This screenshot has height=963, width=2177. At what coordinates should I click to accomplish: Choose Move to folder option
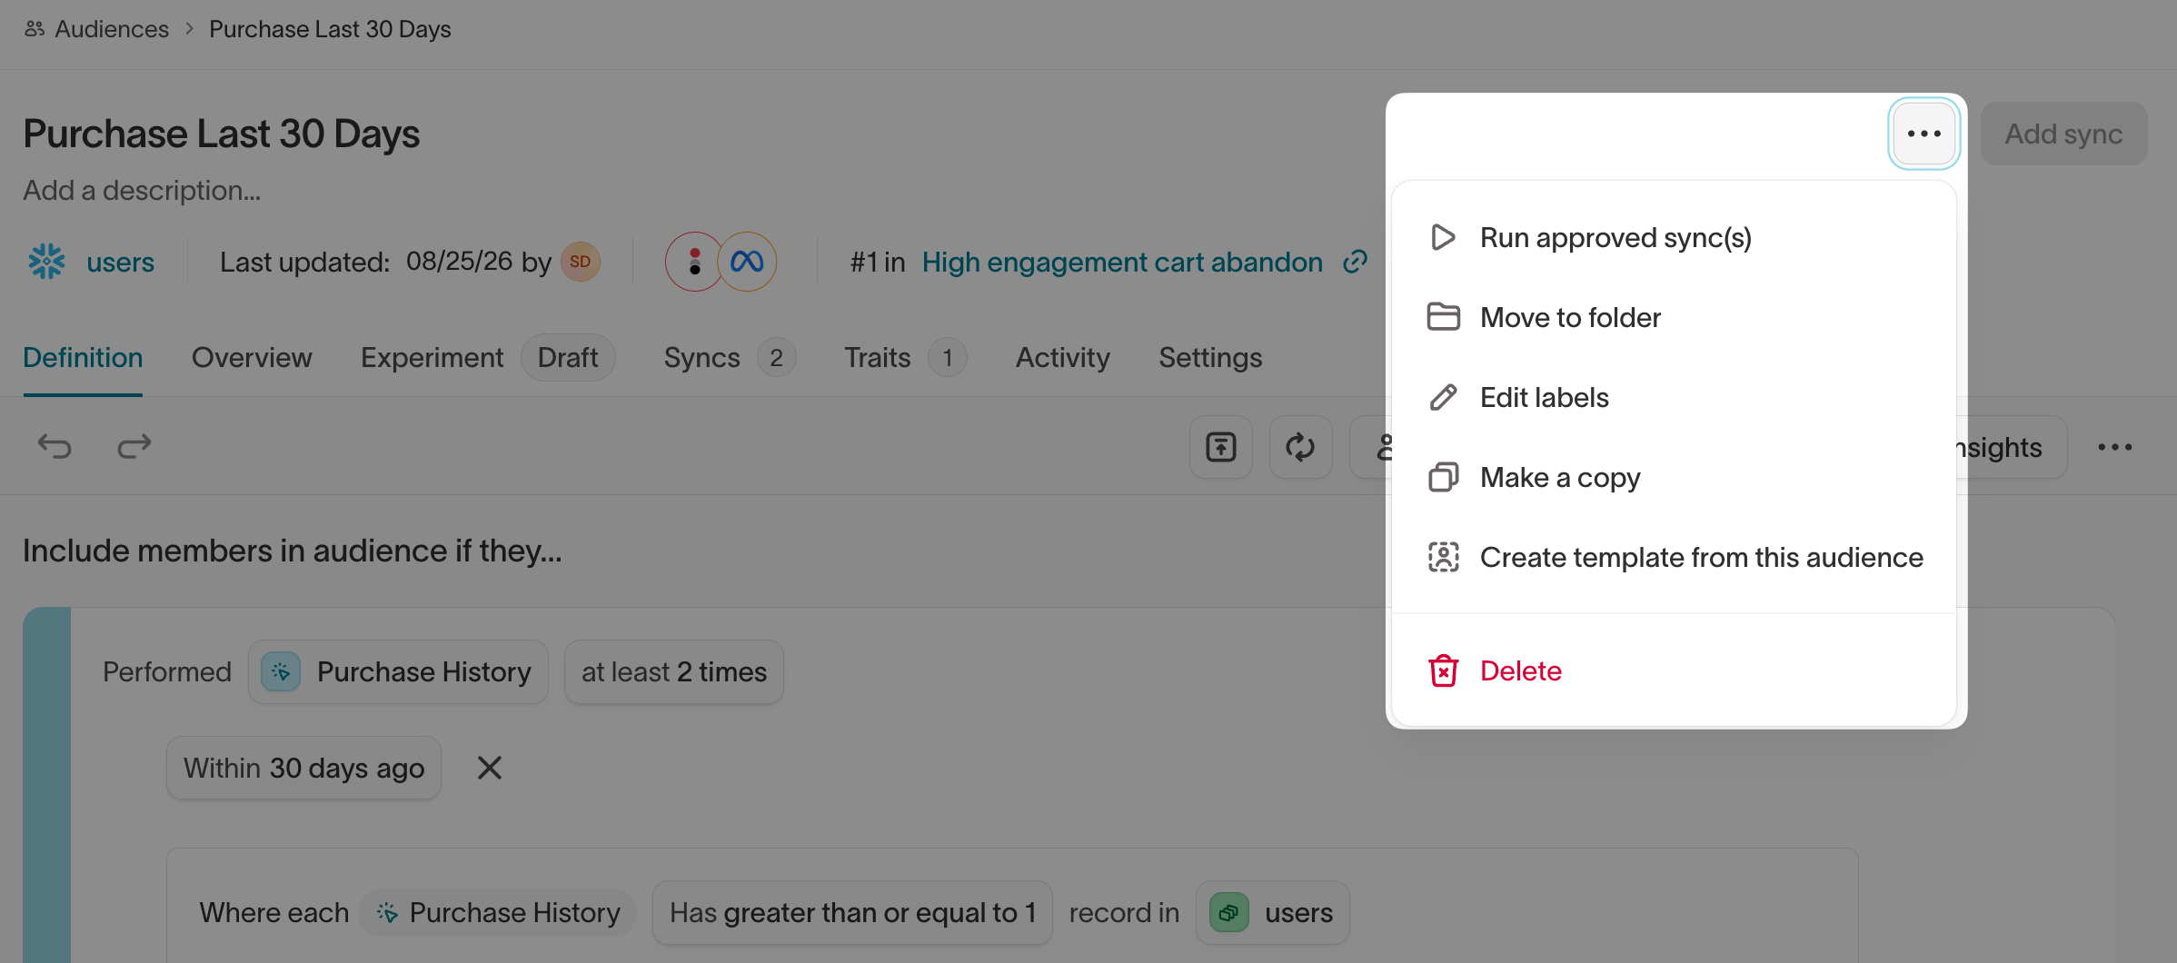(1674, 317)
